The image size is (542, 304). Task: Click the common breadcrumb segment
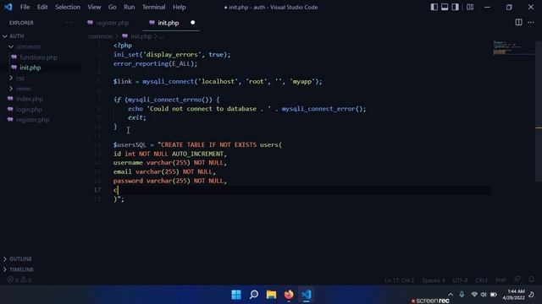pos(101,36)
